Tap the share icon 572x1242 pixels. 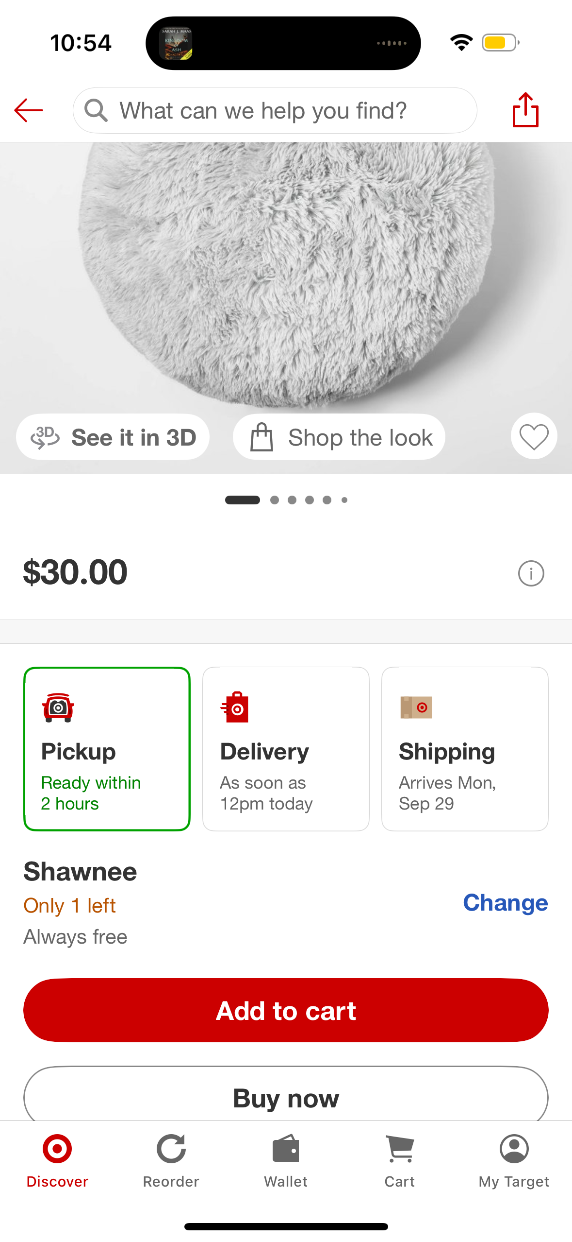(x=525, y=110)
